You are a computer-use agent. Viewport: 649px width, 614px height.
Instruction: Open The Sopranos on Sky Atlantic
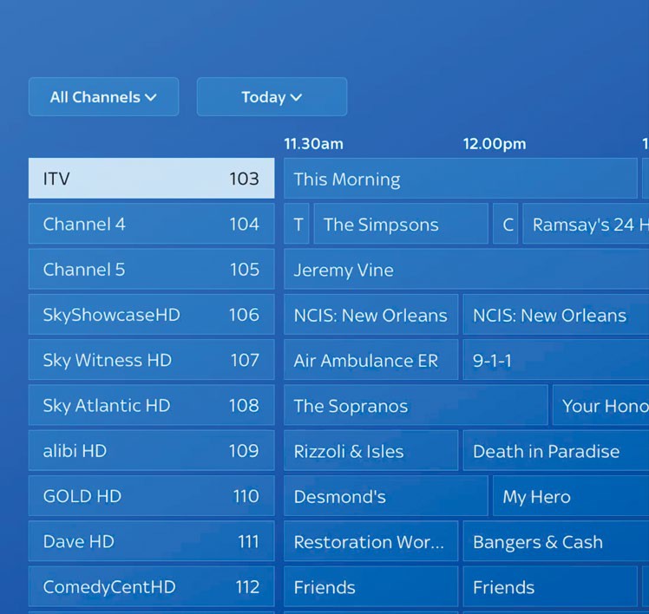(x=416, y=405)
